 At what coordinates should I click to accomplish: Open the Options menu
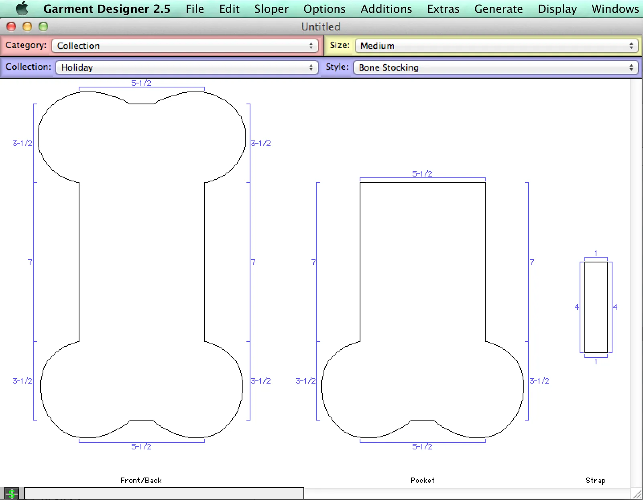324,9
